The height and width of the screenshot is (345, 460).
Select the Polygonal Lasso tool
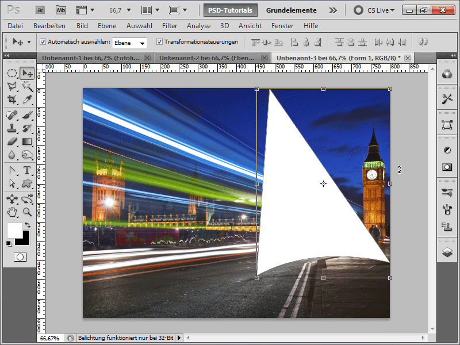tap(11, 86)
